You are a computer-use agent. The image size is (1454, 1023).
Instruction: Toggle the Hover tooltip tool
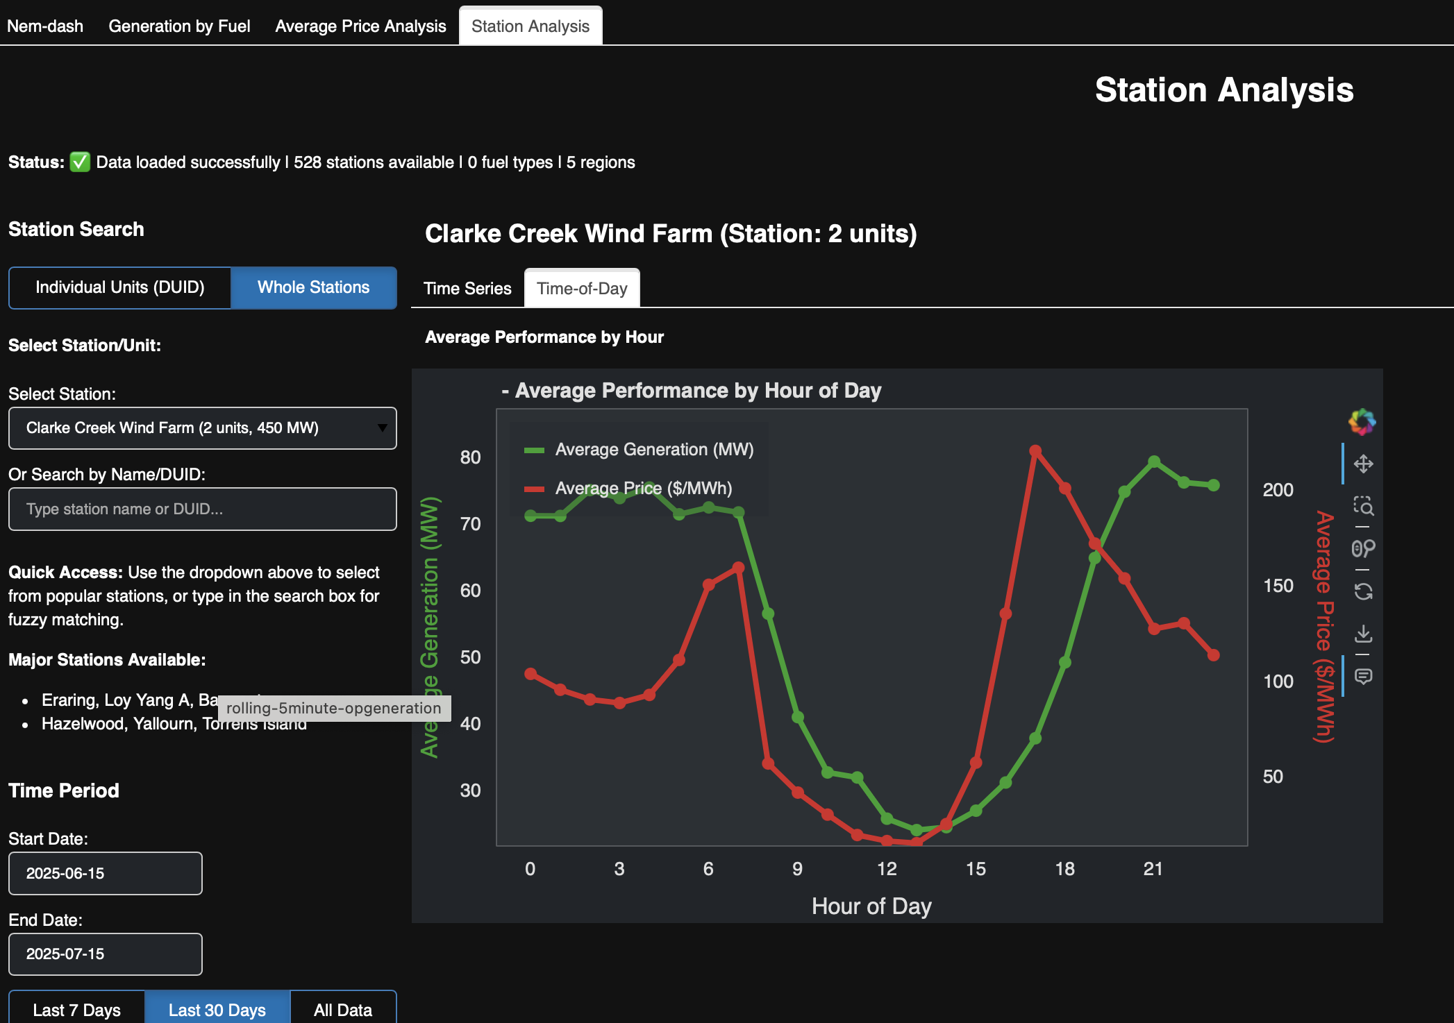pos(1363,676)
